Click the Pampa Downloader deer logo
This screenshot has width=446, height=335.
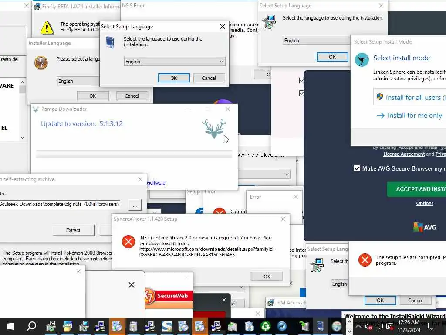214,129
